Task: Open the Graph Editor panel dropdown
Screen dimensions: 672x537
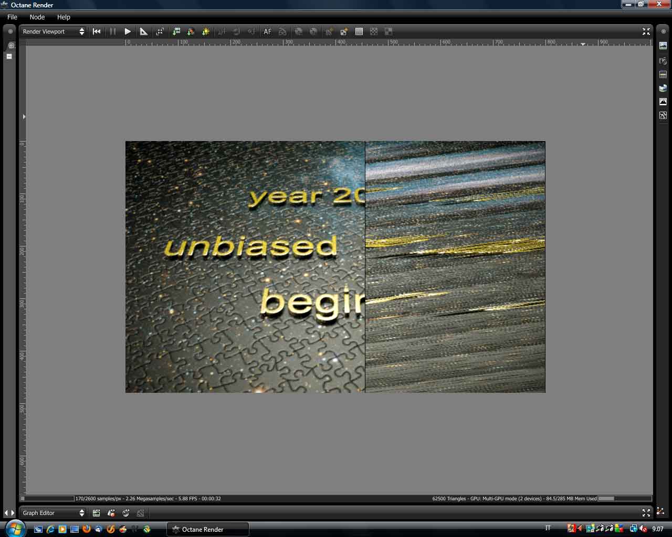Action: [53, 513]
